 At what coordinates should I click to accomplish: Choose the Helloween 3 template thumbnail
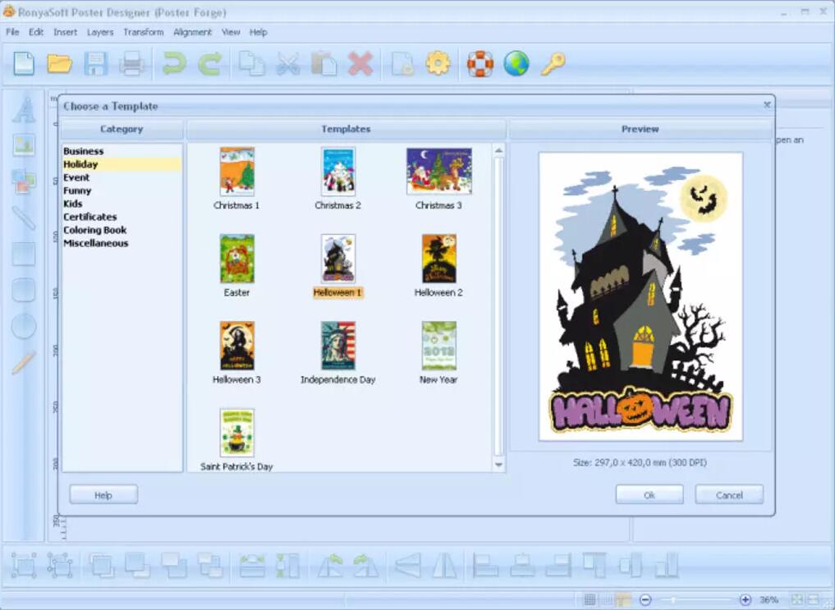pos(237,346)
